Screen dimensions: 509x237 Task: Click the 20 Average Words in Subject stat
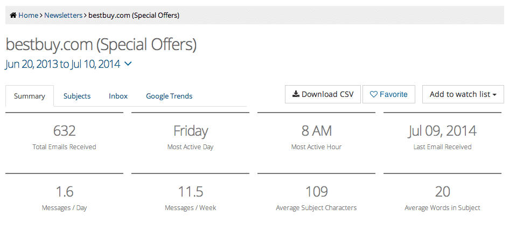tap(443, 192)
